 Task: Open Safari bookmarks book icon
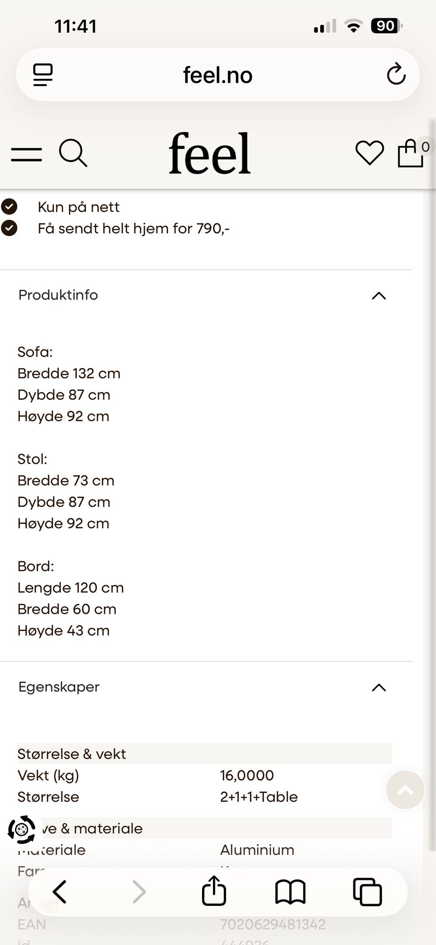[290, 892]
